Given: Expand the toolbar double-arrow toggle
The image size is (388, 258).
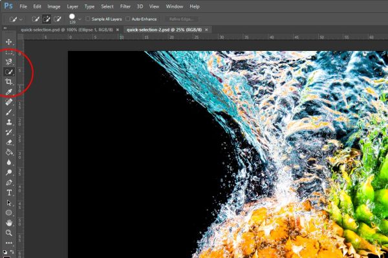Looking at the screenshot, I should [x=5, y=28].
